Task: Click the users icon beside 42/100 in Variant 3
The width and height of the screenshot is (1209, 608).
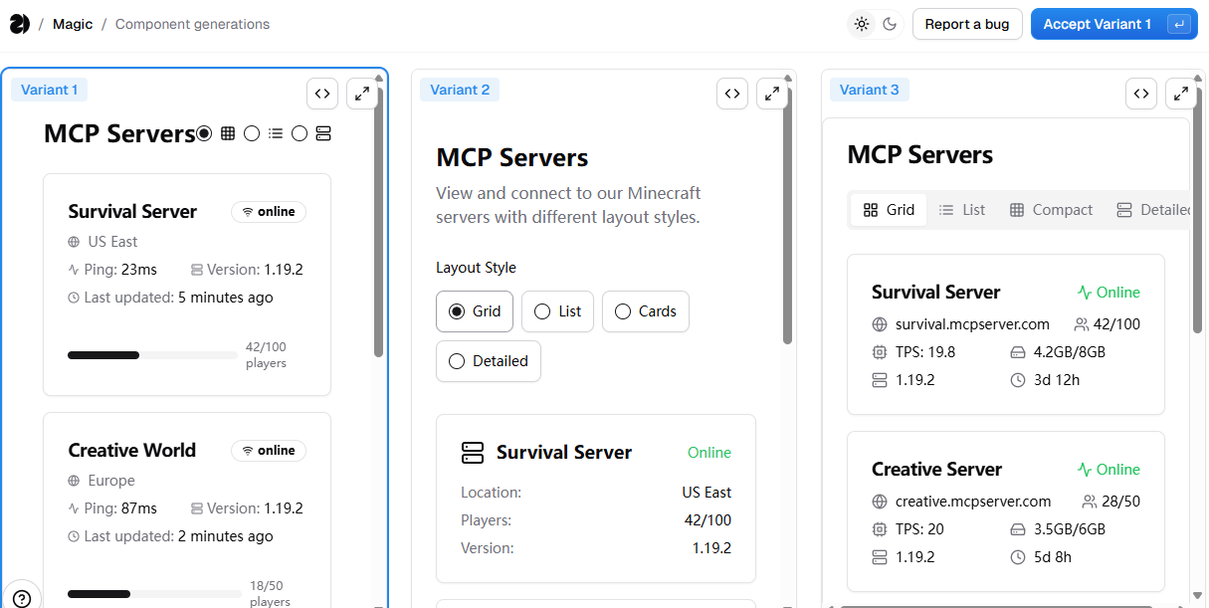Action: 1082,324
